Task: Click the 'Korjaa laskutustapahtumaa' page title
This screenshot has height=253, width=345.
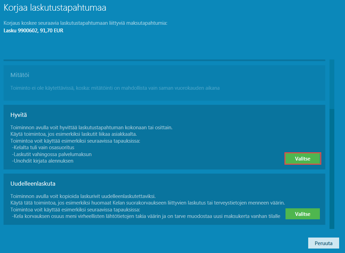Action: tap(55, 7)
